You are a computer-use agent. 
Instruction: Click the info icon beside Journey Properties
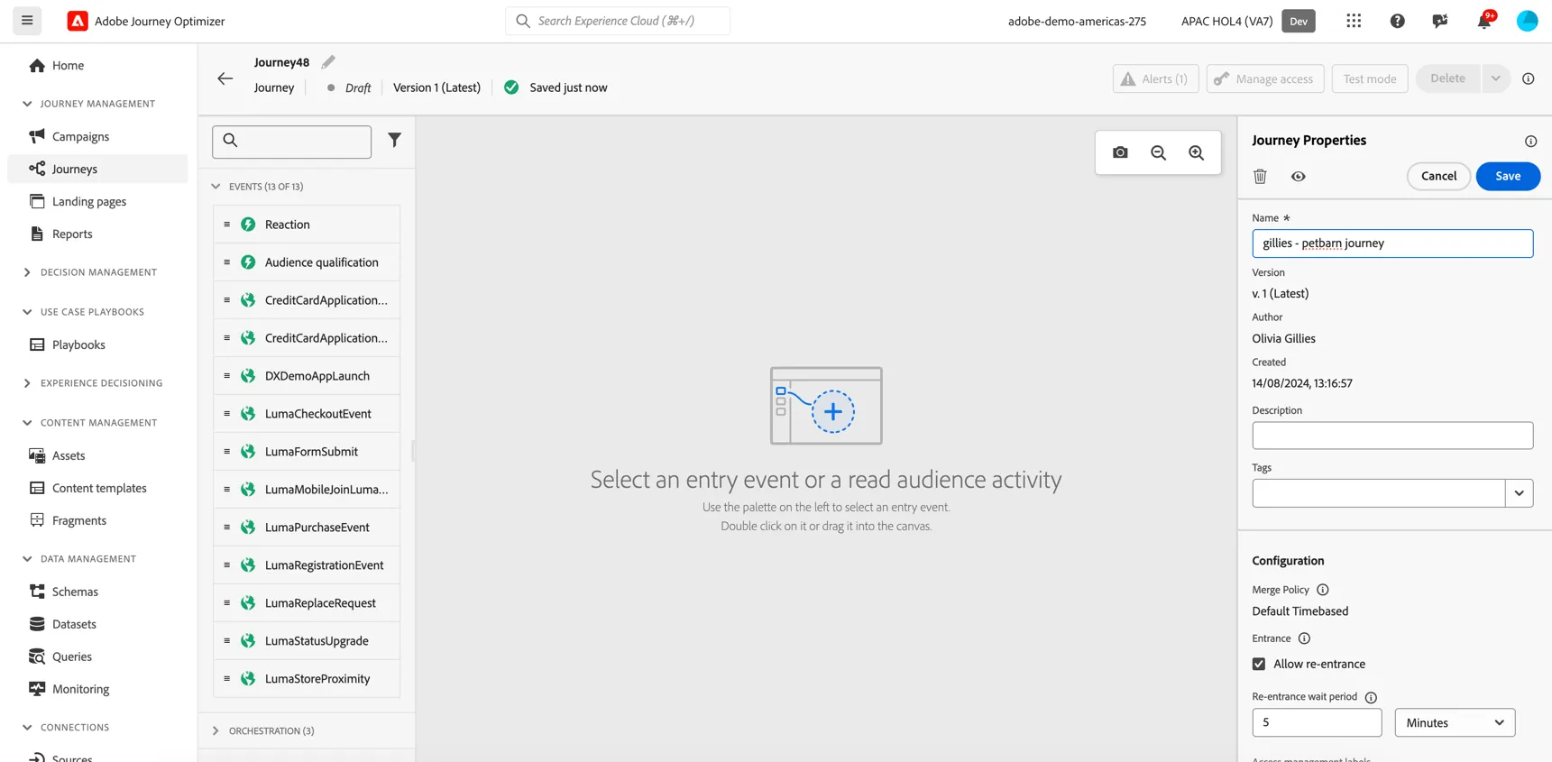point(1530,141)
